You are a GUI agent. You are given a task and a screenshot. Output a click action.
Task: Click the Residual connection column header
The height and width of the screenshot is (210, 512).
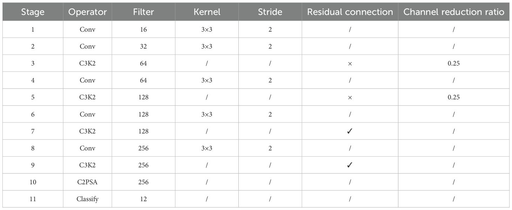[350, 12]
